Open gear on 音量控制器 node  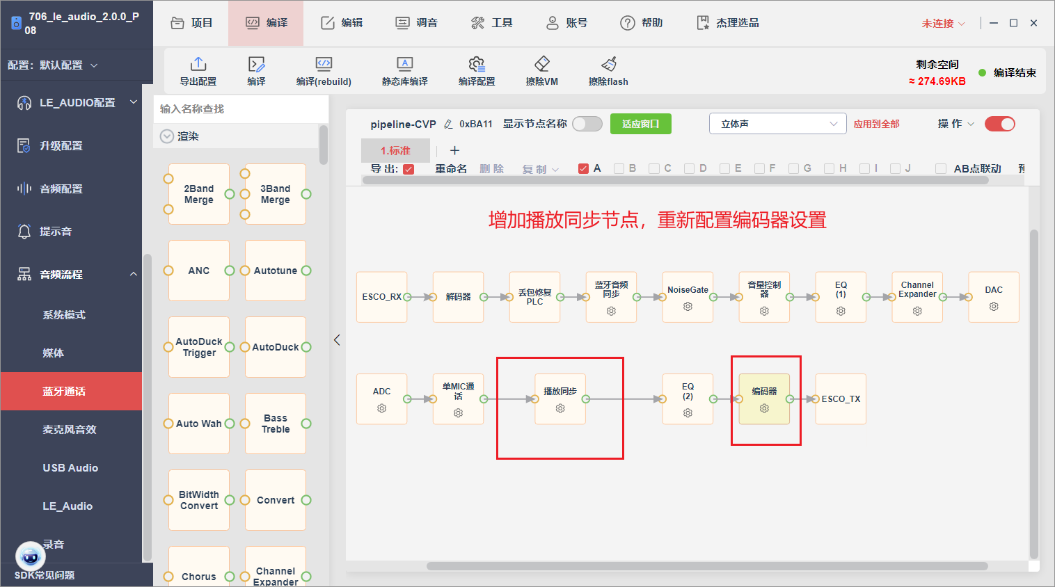pos(764,311)
